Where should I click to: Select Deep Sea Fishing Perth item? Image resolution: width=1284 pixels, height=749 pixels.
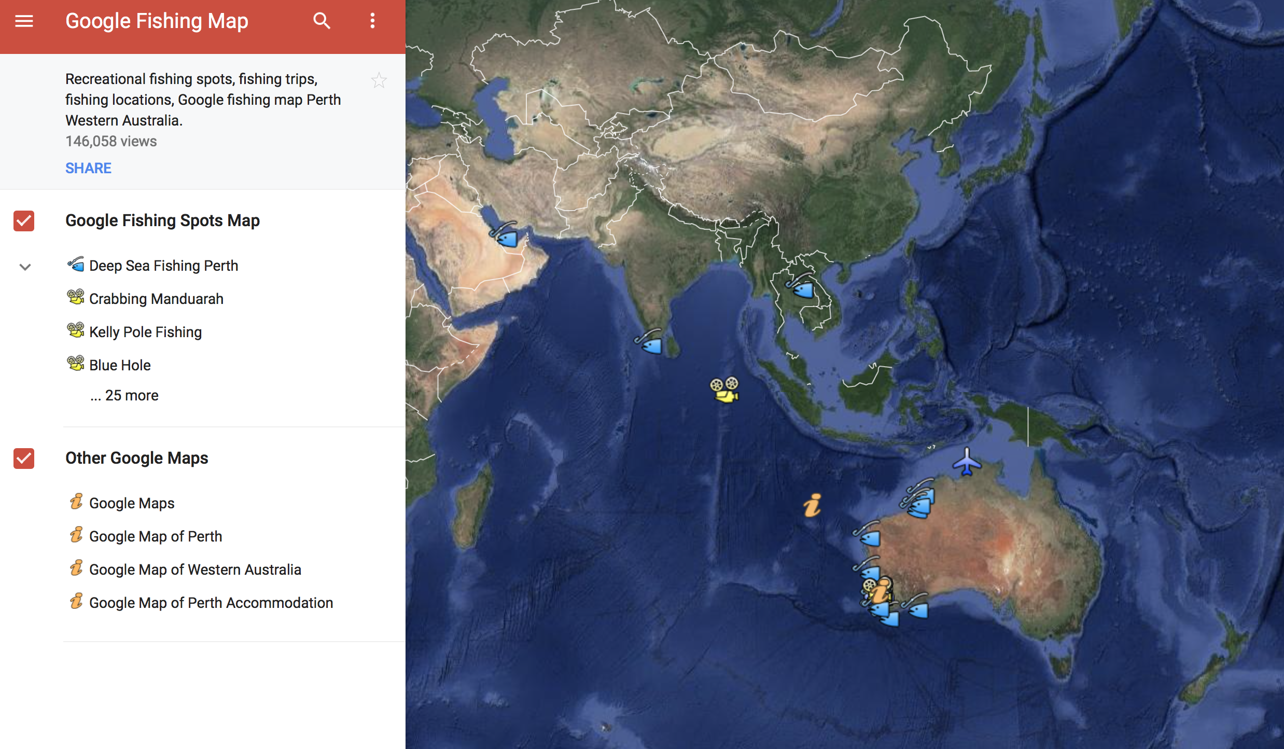pyautogui.click(x=163, y=266)
